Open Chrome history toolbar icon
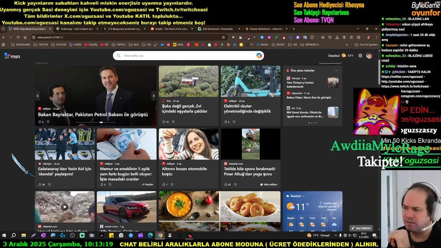The height and width of the screenshot is (248, 441). tap(330, 37)
